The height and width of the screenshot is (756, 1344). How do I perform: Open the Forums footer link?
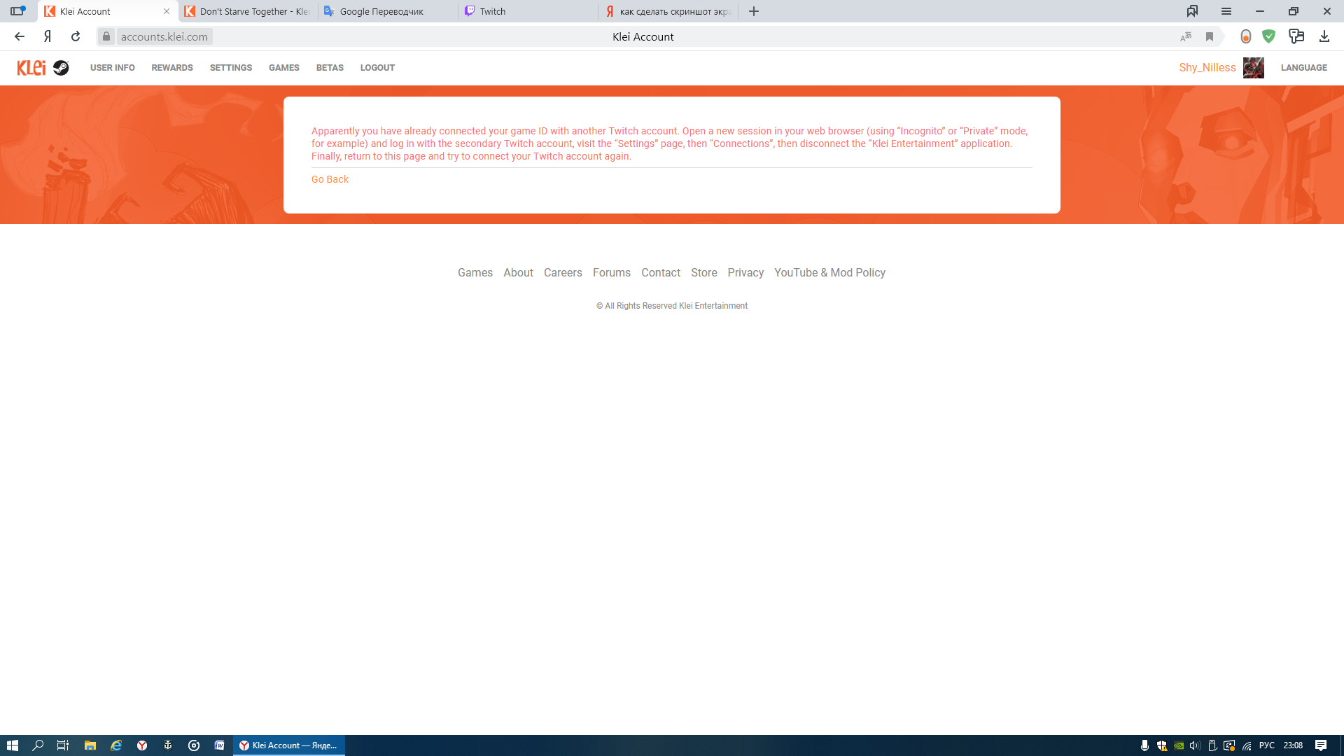(x=611, y=272)
